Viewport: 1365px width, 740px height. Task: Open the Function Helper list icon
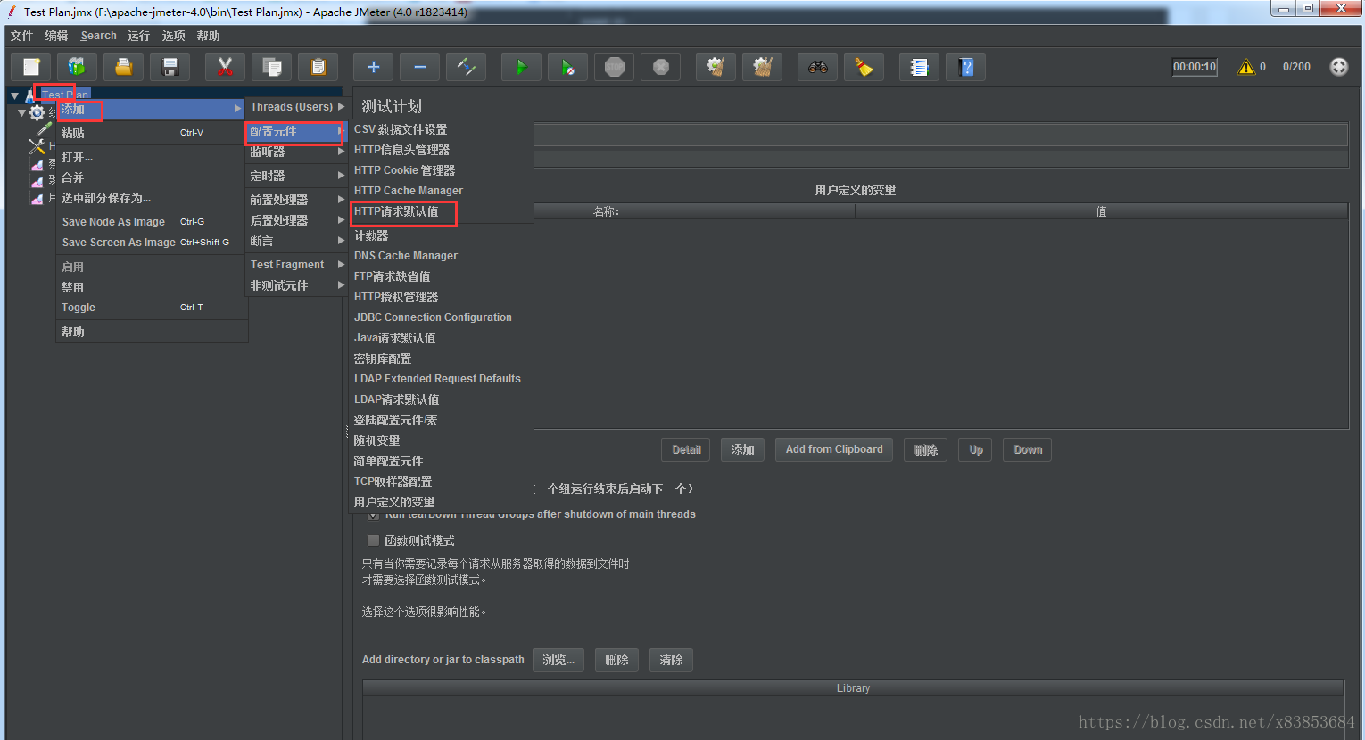tap(919, 67)
